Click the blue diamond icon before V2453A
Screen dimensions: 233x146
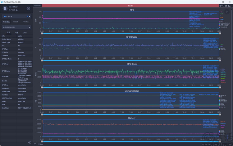click(5, 16)
